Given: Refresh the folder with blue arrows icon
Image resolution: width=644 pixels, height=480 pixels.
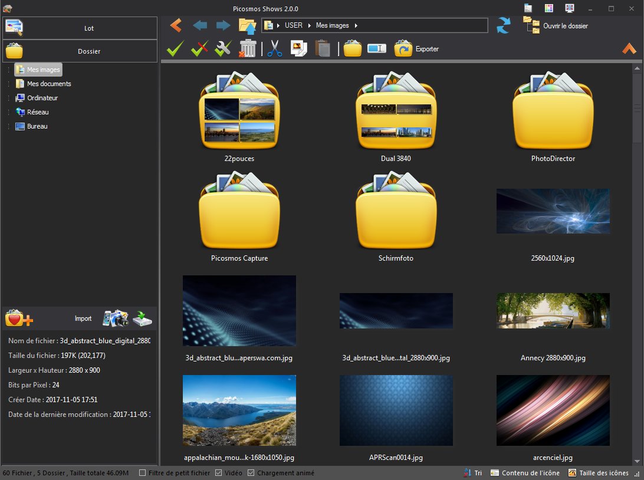Looking at the screenshot, I should 504,25.
